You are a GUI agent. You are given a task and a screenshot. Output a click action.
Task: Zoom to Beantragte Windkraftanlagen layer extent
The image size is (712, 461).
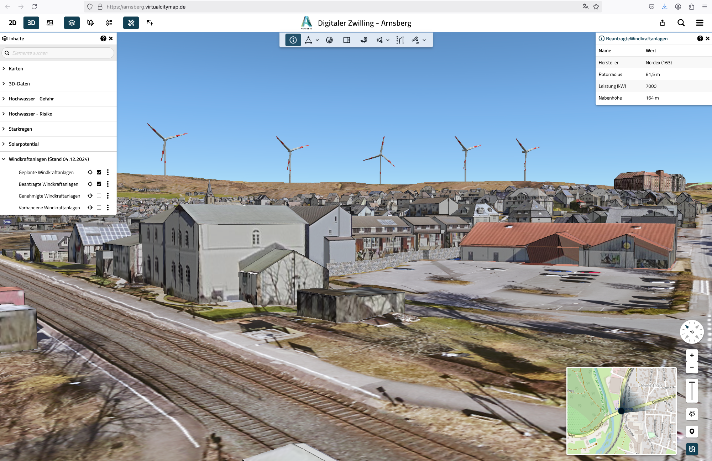coord(90,184)
